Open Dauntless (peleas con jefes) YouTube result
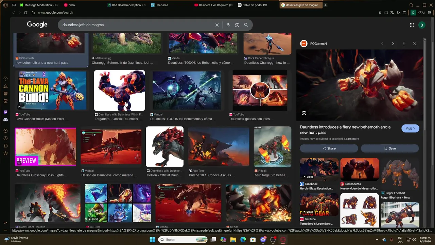Screen dimensions: 435x245 (x=260, y=91)
